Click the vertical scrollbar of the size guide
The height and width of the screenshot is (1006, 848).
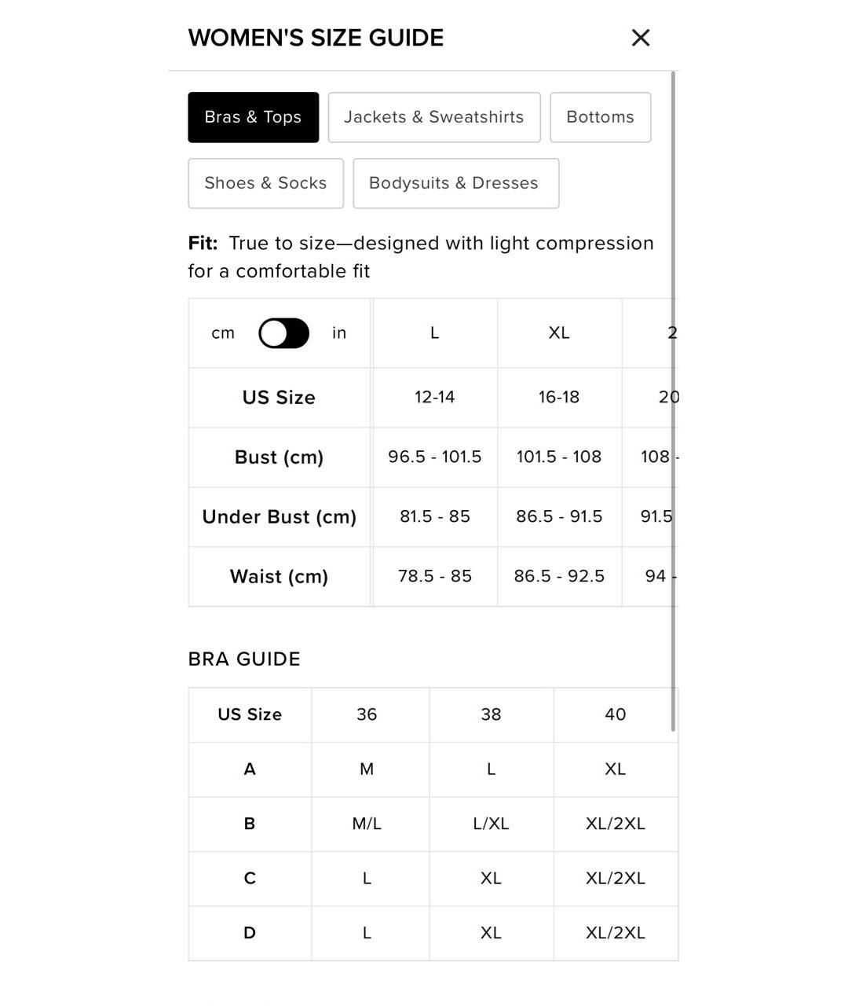pos(673,393)
